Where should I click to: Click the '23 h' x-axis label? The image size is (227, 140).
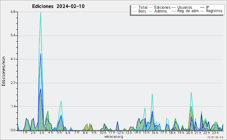tap(215, 133)
